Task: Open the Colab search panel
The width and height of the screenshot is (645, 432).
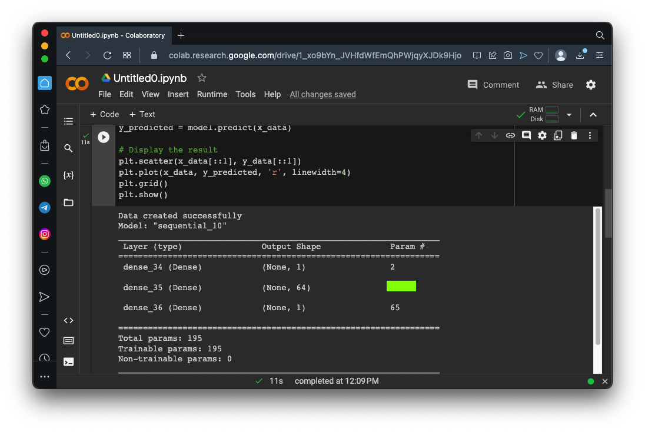Action: point(68,148)
